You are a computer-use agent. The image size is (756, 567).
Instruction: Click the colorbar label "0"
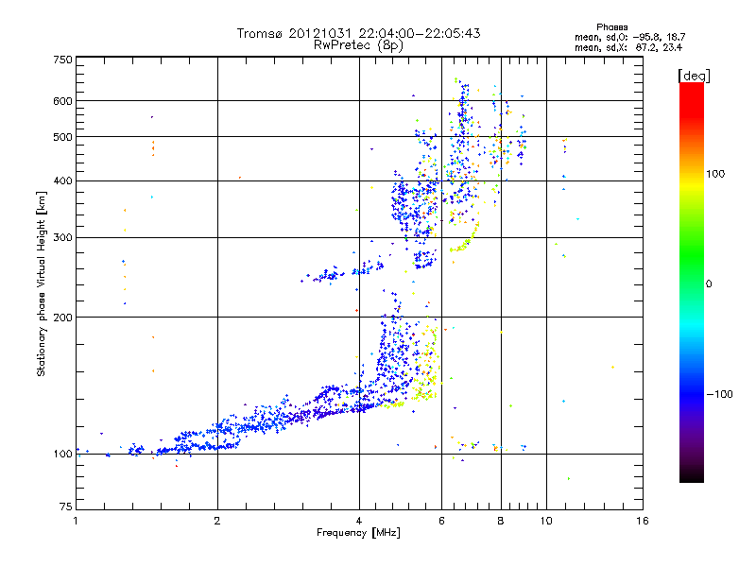(708, 283)
